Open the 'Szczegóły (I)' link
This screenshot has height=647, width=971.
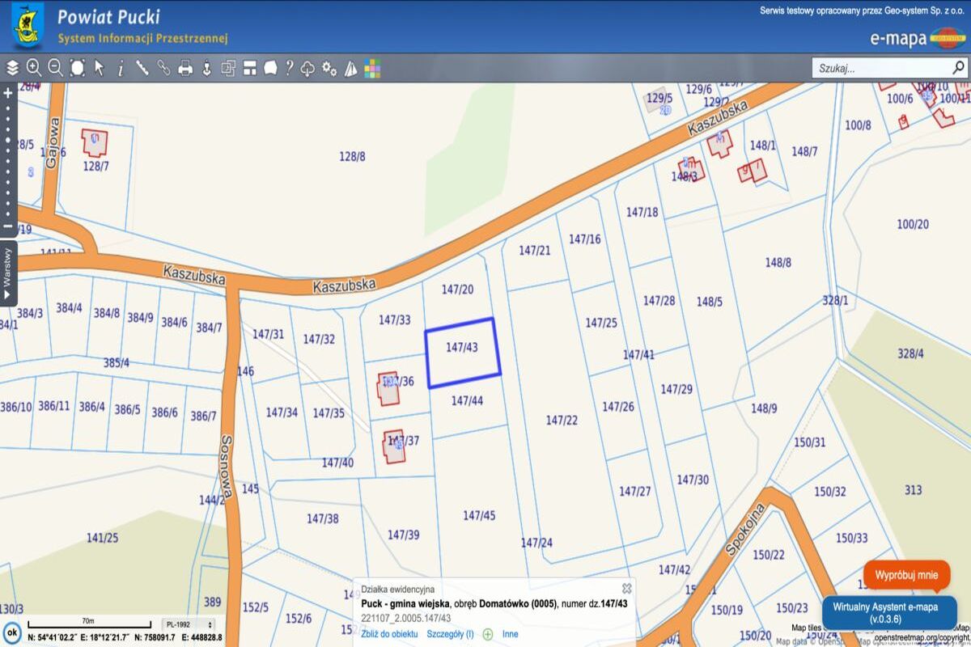(450, 634)
